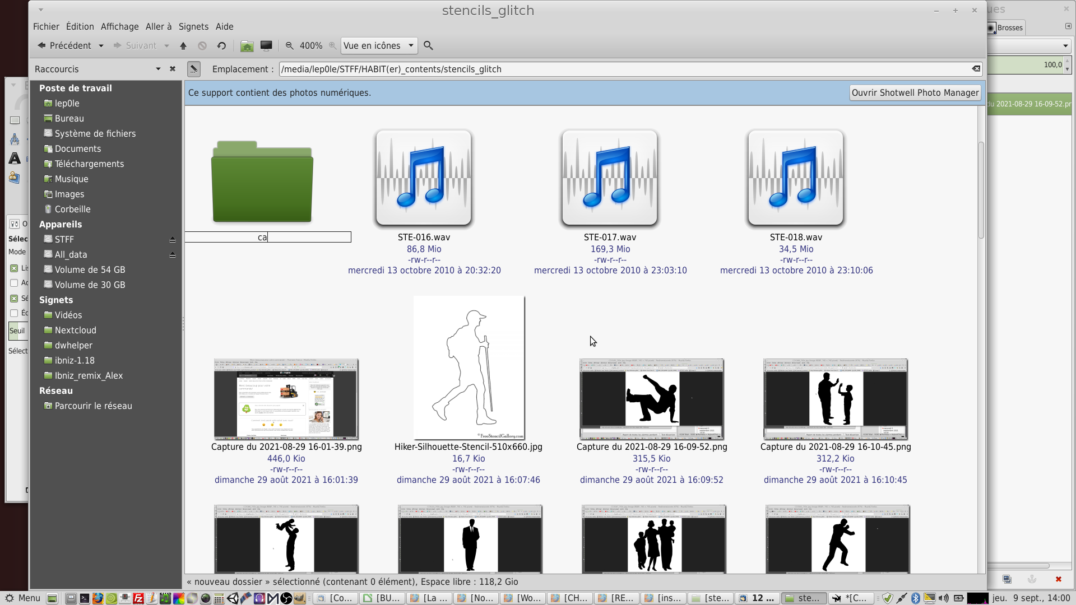Toggle the location edit pencil button
The image size is (1076, 605).
[x=193, y=69]
